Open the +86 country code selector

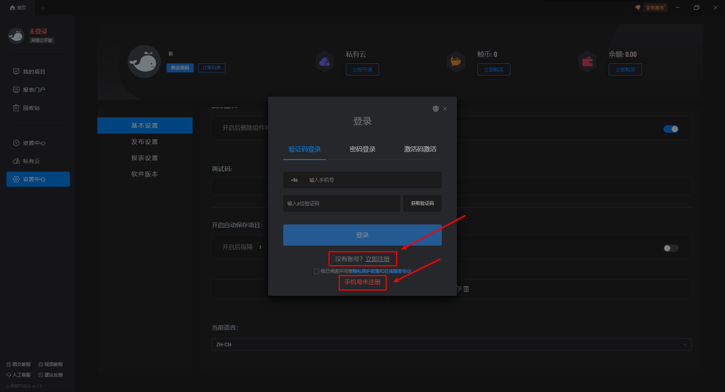point(294,180)
